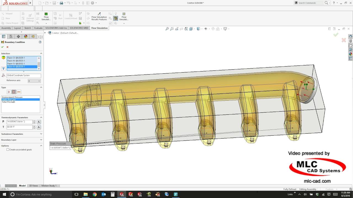Switch to the Evaluate tab

click(38, 28)
